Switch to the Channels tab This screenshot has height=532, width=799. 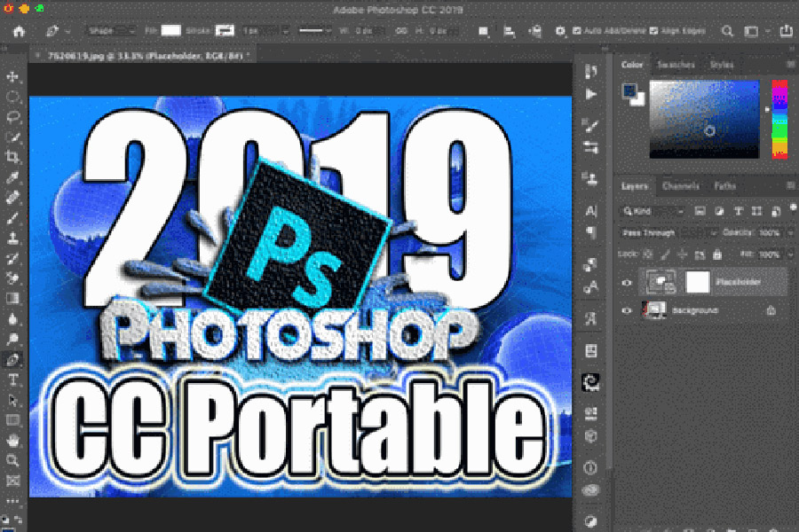click(x=680, y=186)
